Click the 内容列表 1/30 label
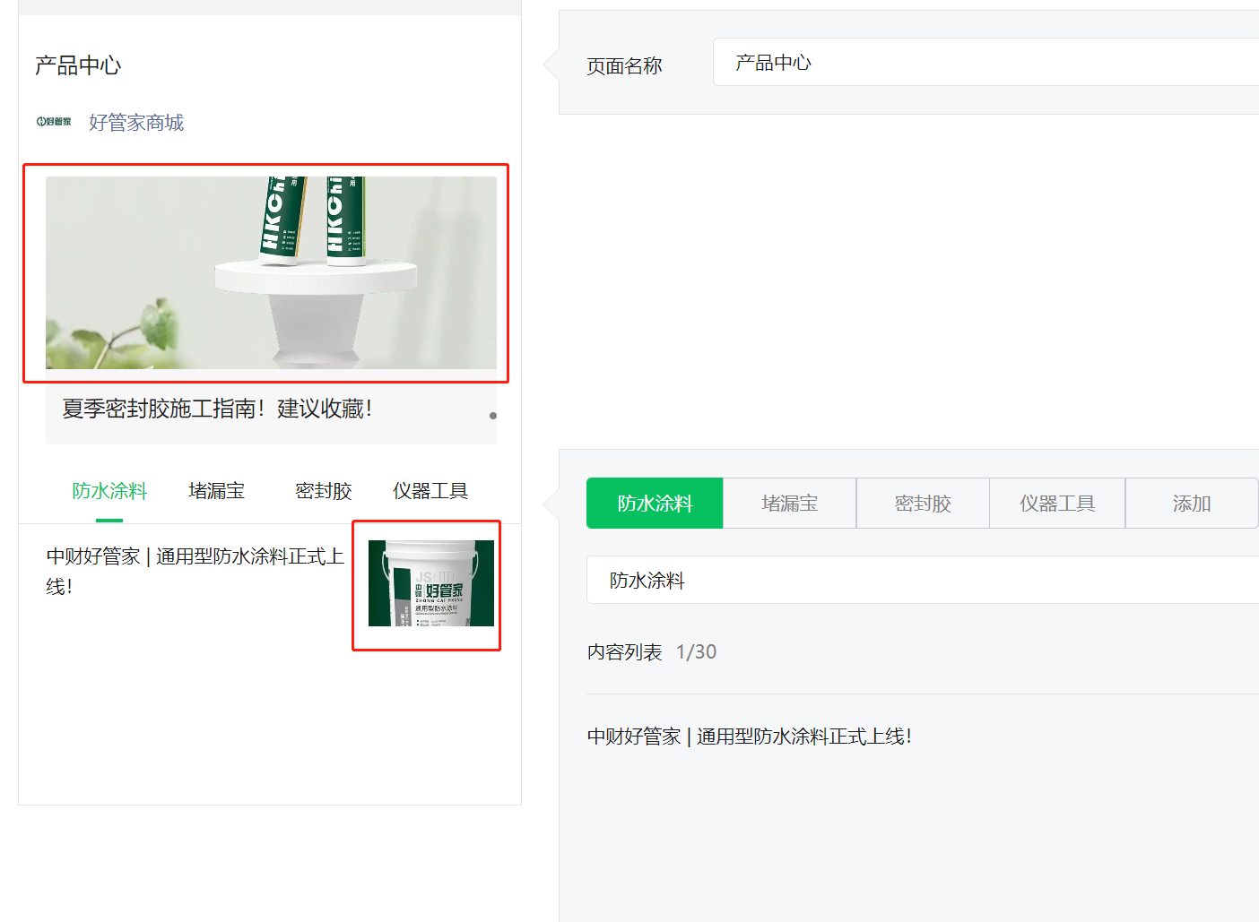1259x922 pixels. point(652,652)
